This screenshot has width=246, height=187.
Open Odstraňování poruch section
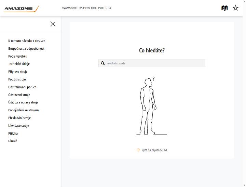point(22,87)
